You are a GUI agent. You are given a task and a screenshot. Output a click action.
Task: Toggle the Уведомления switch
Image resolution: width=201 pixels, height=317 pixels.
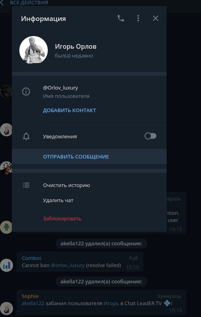coord(150,136)
